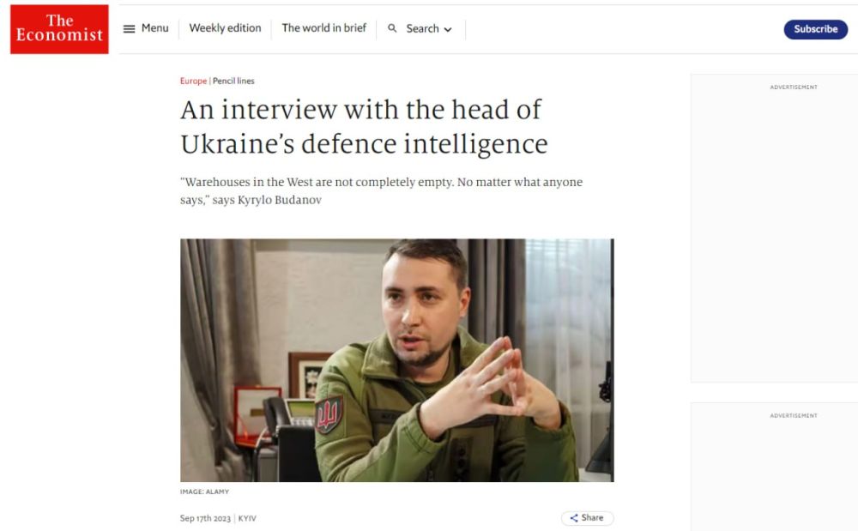Click the Search text label
858x531 pixels.
point(422,28)
